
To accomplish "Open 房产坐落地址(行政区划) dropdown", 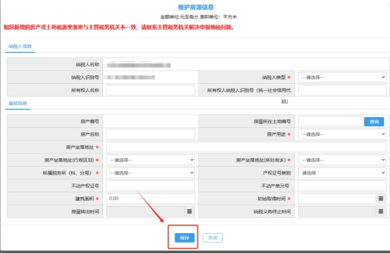I will [150, 160].
